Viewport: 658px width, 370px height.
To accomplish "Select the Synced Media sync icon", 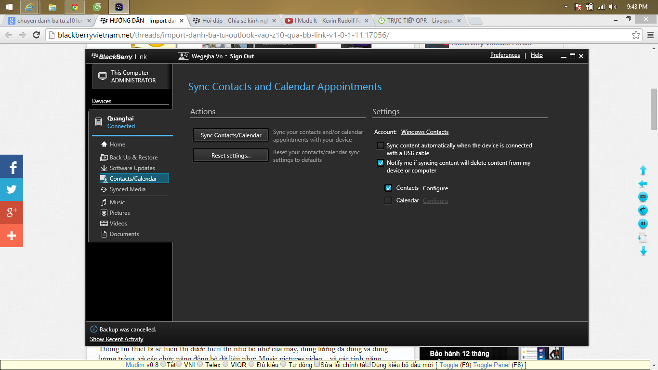I will coord(104,189).
